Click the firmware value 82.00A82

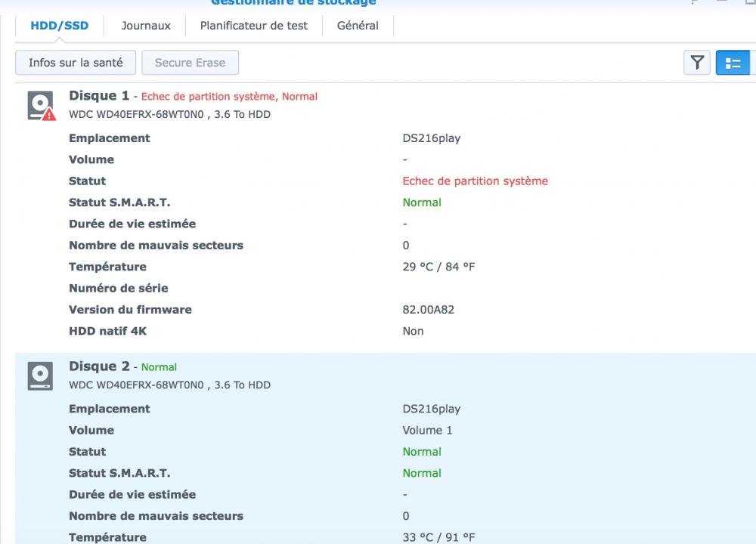pos(428,310)
